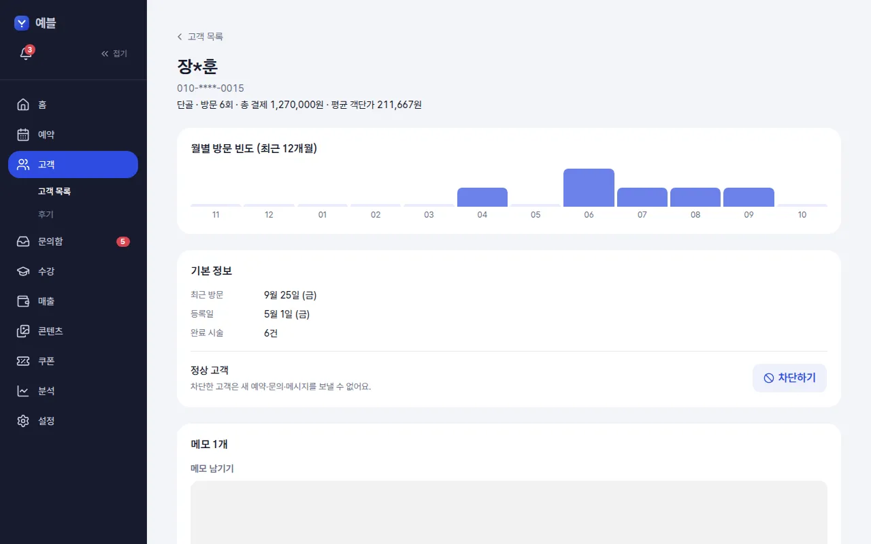This screenshot has height=544, width=871.
Task: Click the 예블 logo icon
Action: (x=22, y=23)
